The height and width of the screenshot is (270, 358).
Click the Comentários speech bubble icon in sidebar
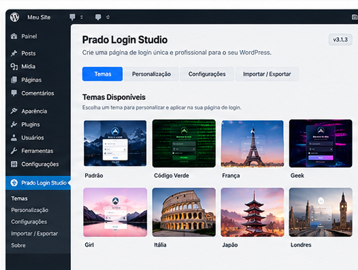click(x=14, y=93)
